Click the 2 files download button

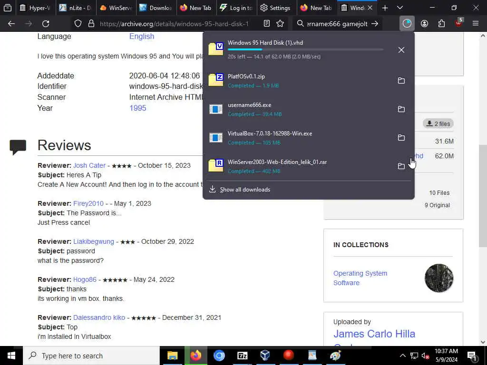coord(438,124)
